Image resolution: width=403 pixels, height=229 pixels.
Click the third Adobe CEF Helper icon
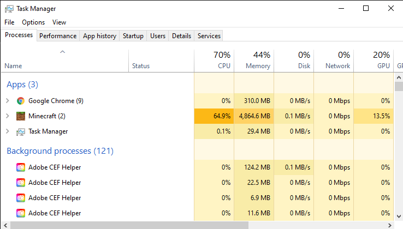(21, 198)
